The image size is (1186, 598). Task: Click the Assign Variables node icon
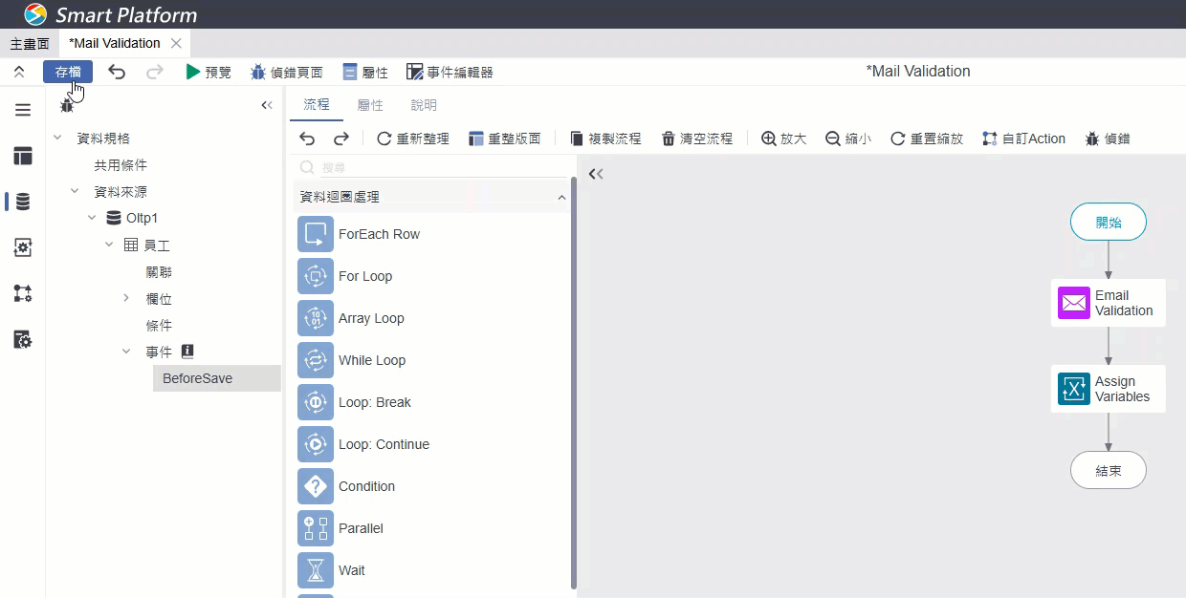(x=1074, y=389)
